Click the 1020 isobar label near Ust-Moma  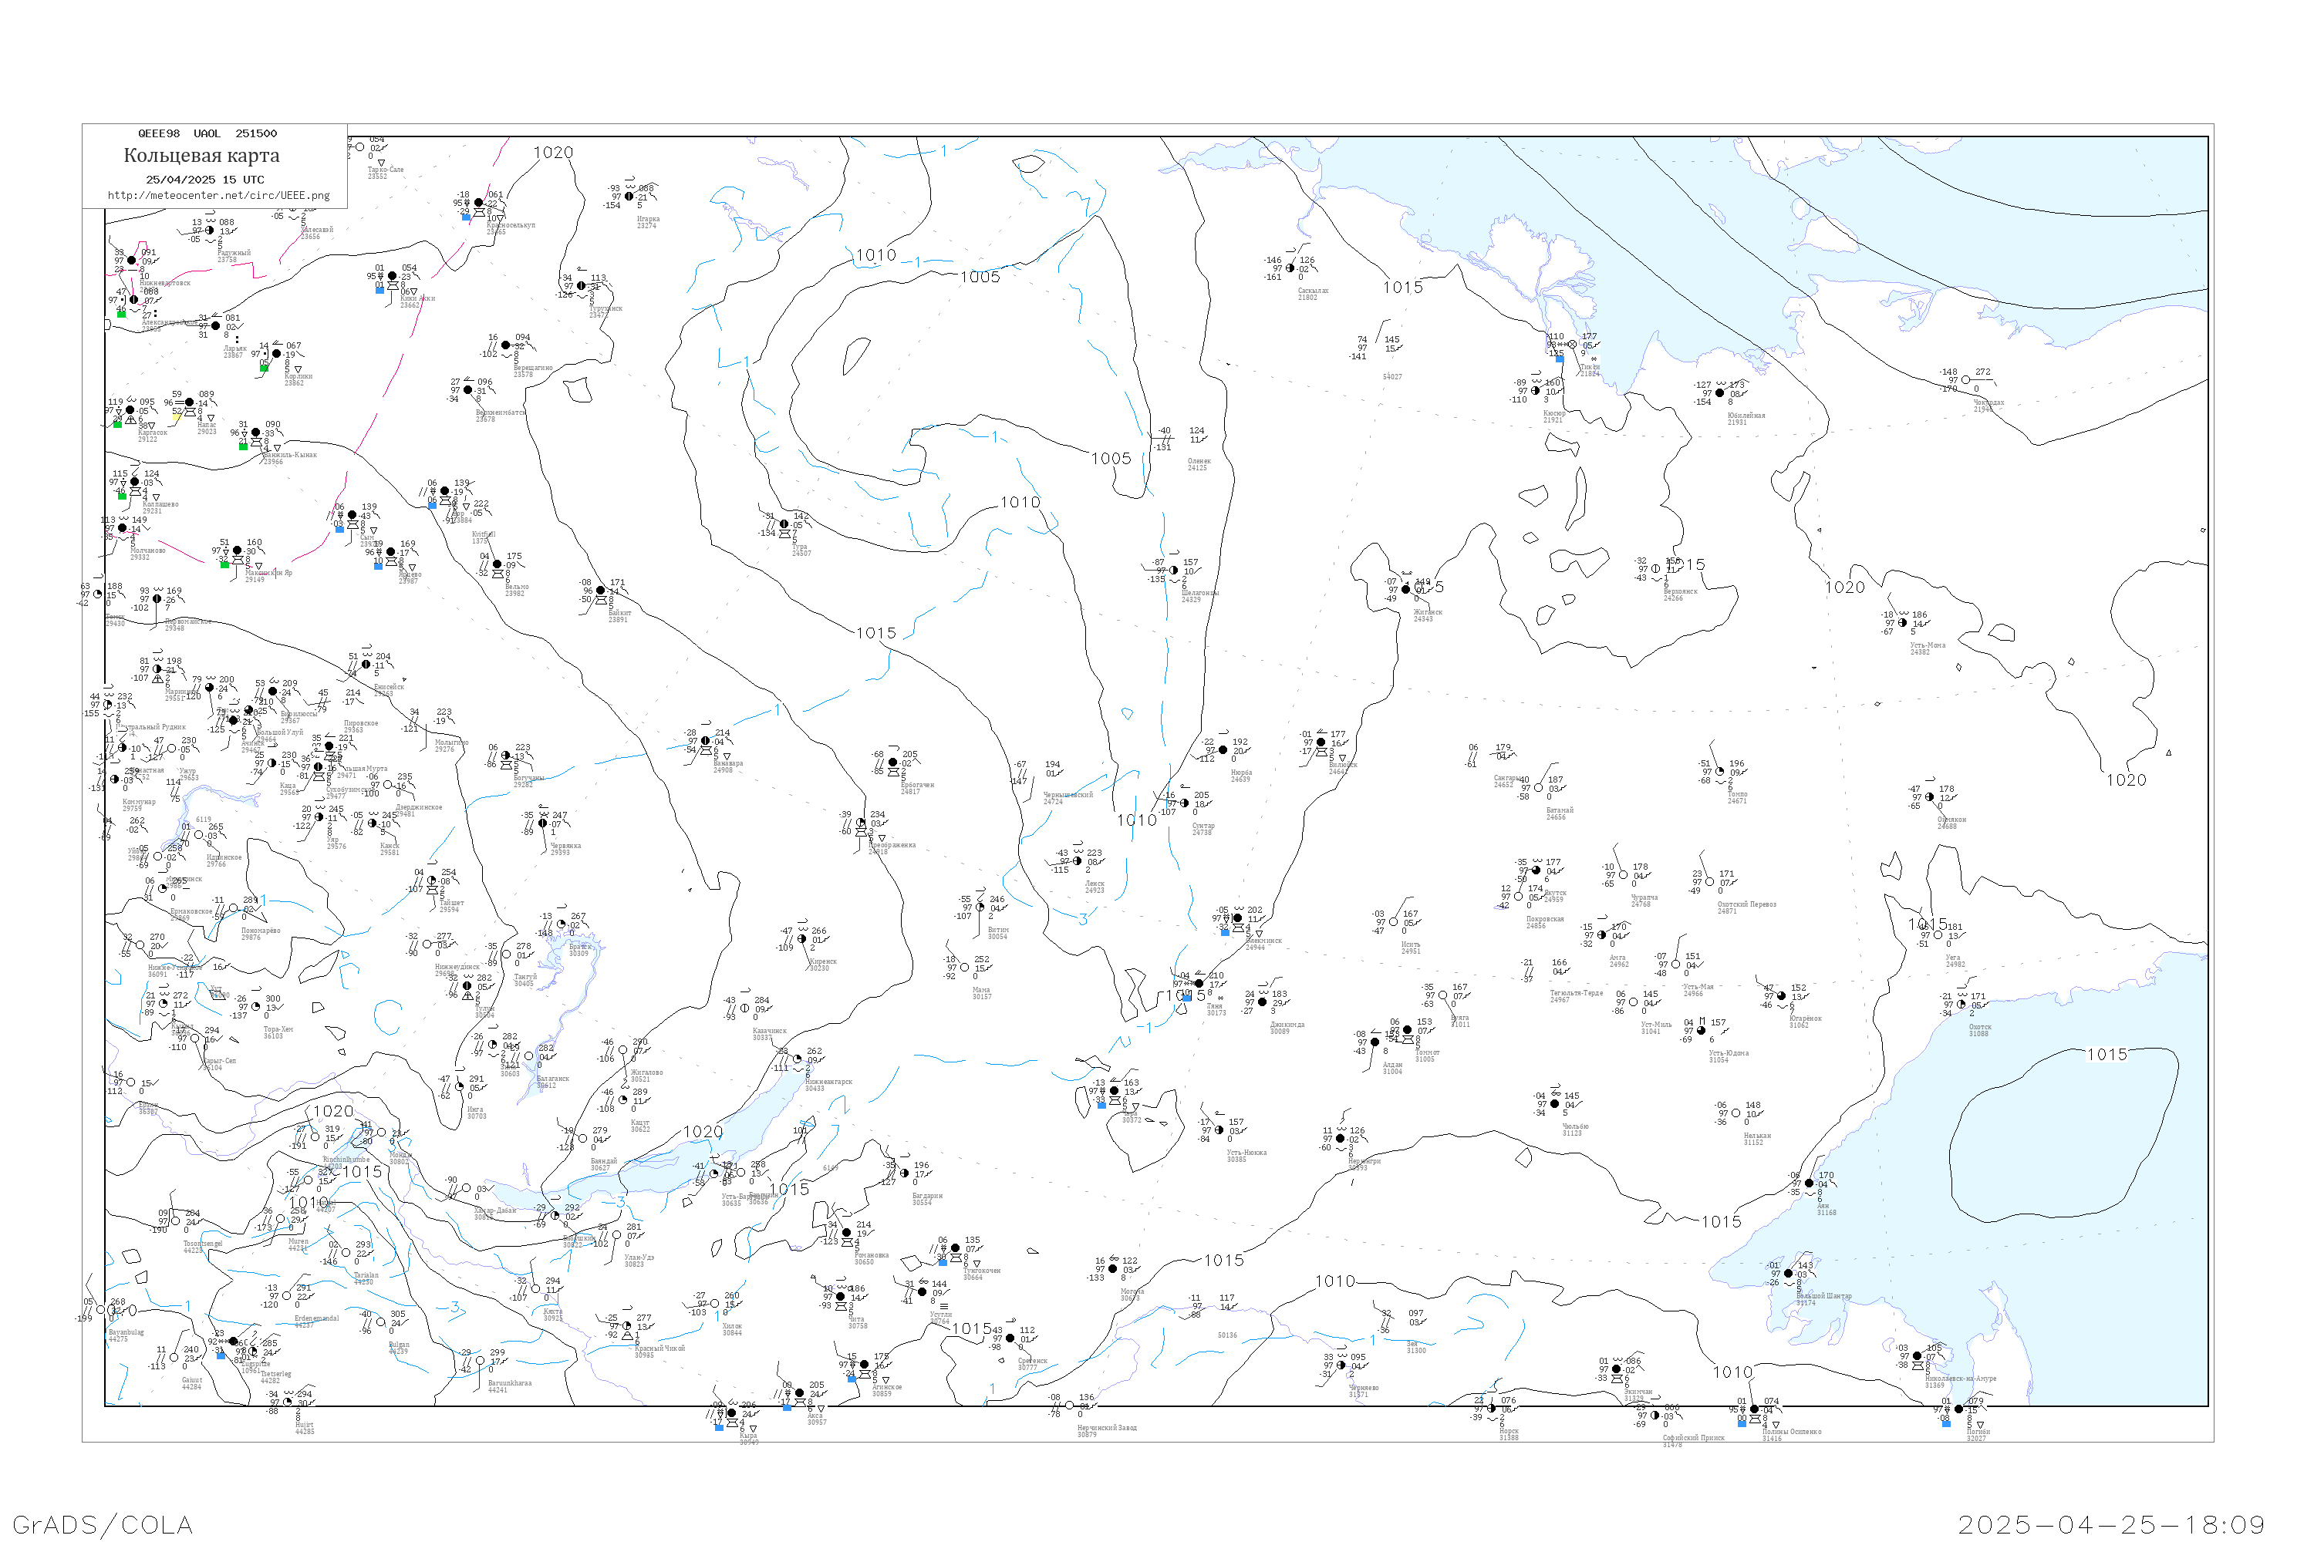click(x=1845, y=587)
